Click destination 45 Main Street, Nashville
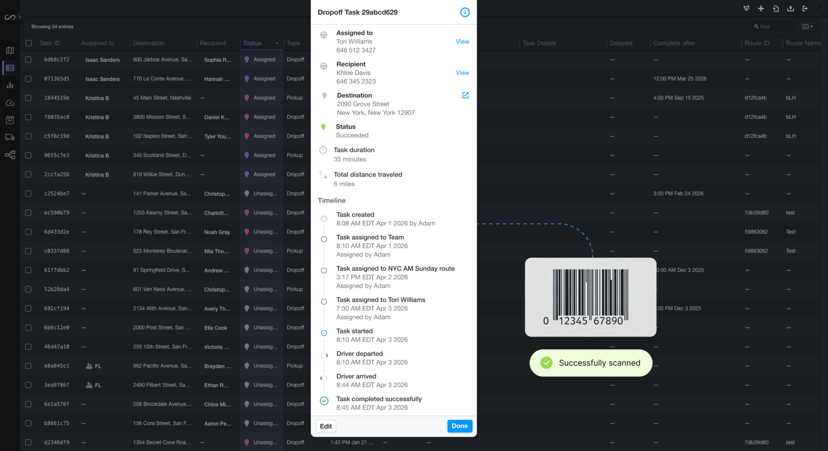The width and height of the screenshot is (828, 451). click(162, 98)
